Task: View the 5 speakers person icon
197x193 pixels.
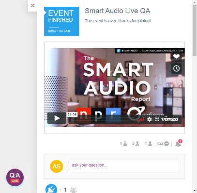Action: (137, 143)
